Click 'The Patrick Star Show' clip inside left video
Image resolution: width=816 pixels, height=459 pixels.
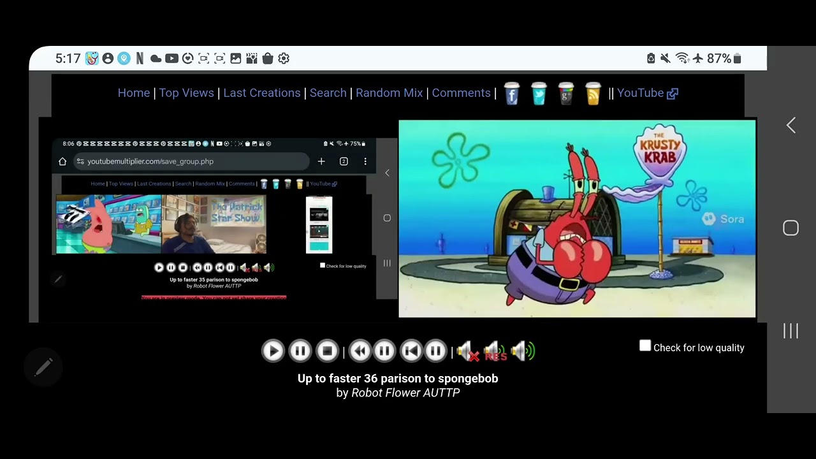click(x=214, y=224)
